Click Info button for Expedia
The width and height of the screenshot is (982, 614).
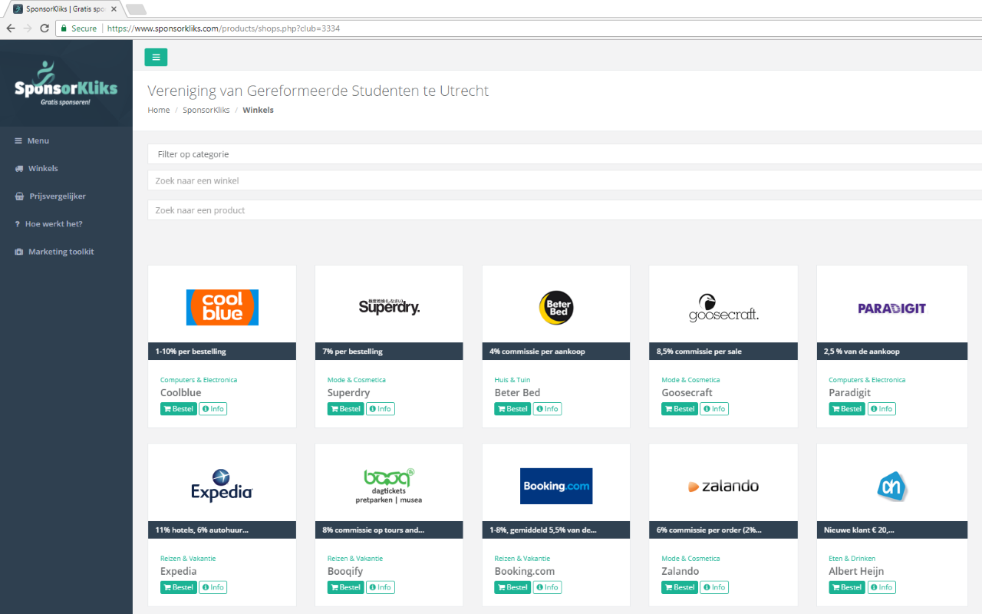point(213,587)
